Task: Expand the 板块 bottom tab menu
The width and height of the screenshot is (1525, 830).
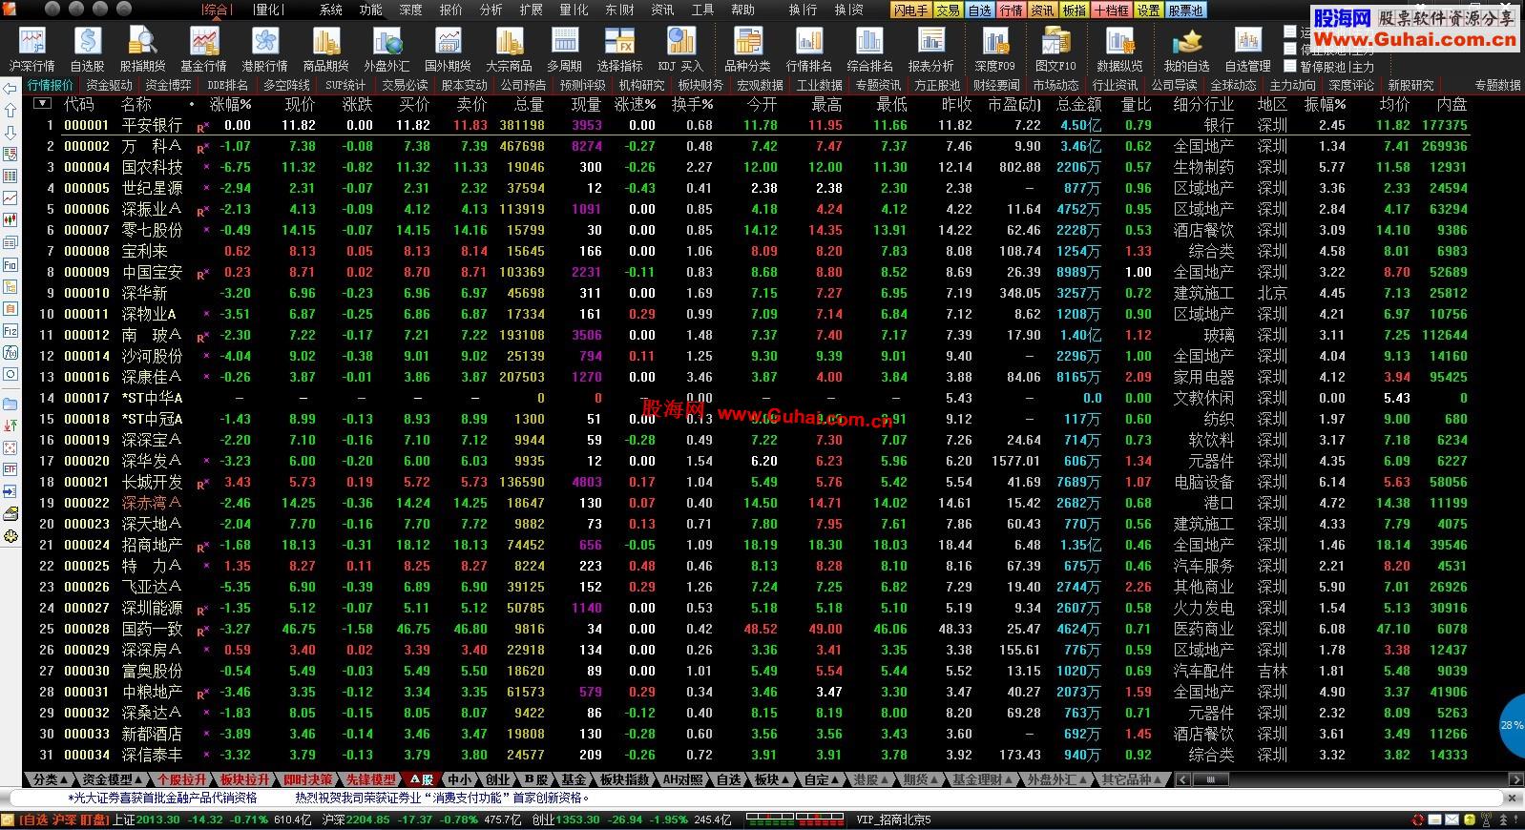Action: 772,779
